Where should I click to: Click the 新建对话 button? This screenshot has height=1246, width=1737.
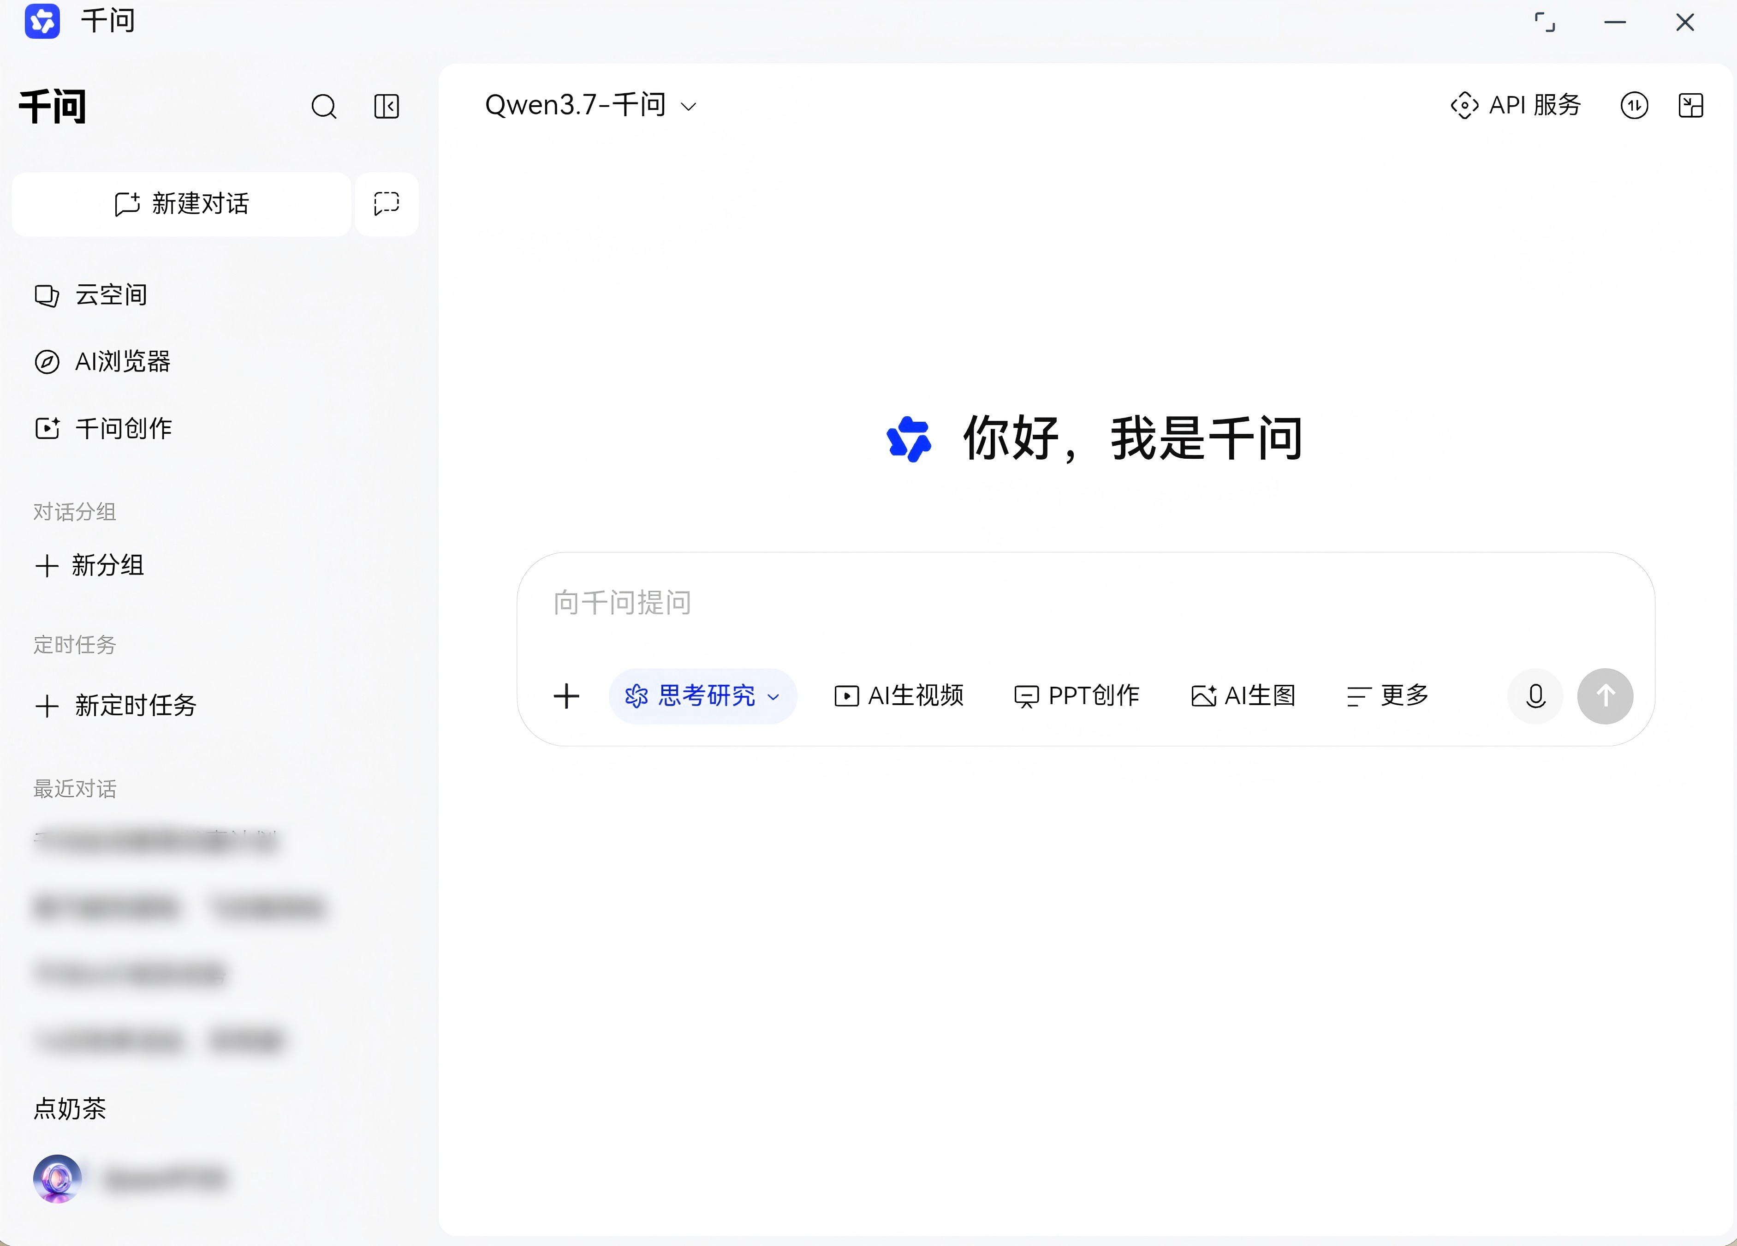[182, 204]
